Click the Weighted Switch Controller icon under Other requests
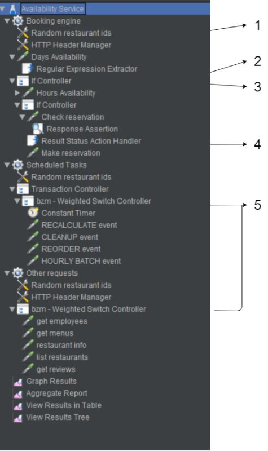The height and width of the screenshot is (451, 268). click(23, 309)
